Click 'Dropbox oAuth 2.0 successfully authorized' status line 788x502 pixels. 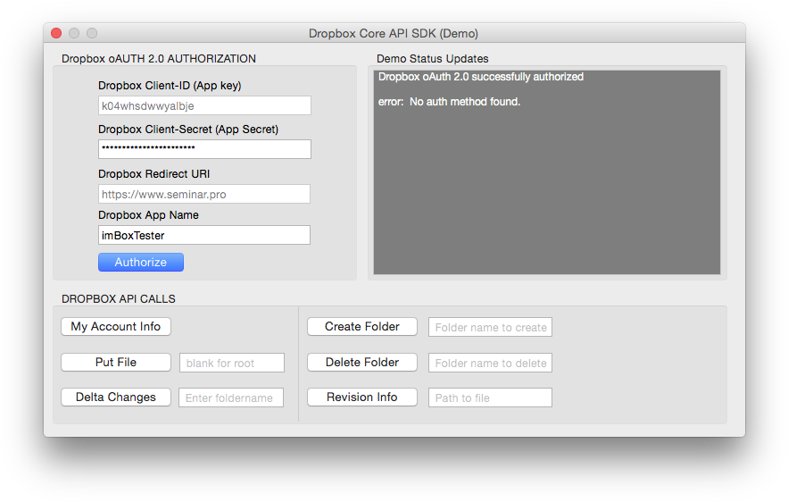tap(481, 77)
